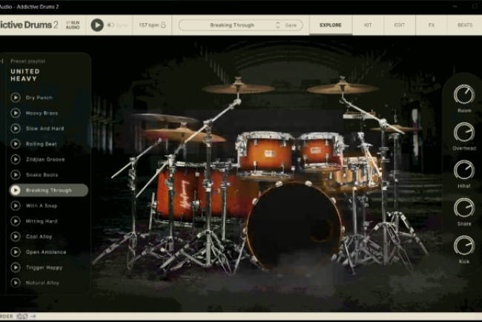This screenshot has height=322, width=482.
Task: Click the arrow icon in bottom recorder bar
Action: 33,316
